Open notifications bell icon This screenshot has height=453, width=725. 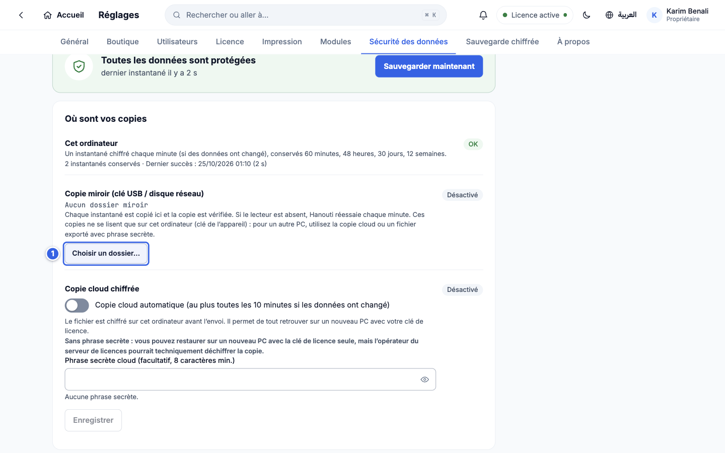pyautogui.click(x=483, y=15)
